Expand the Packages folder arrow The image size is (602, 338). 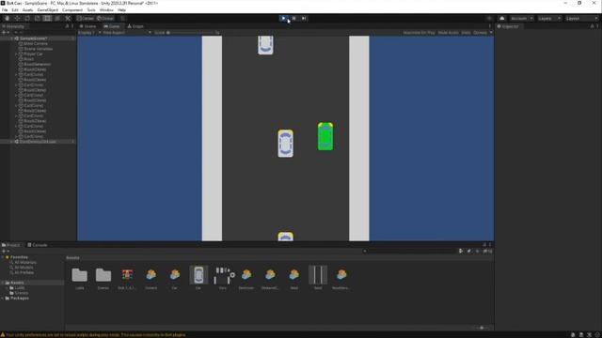[3, 299]
